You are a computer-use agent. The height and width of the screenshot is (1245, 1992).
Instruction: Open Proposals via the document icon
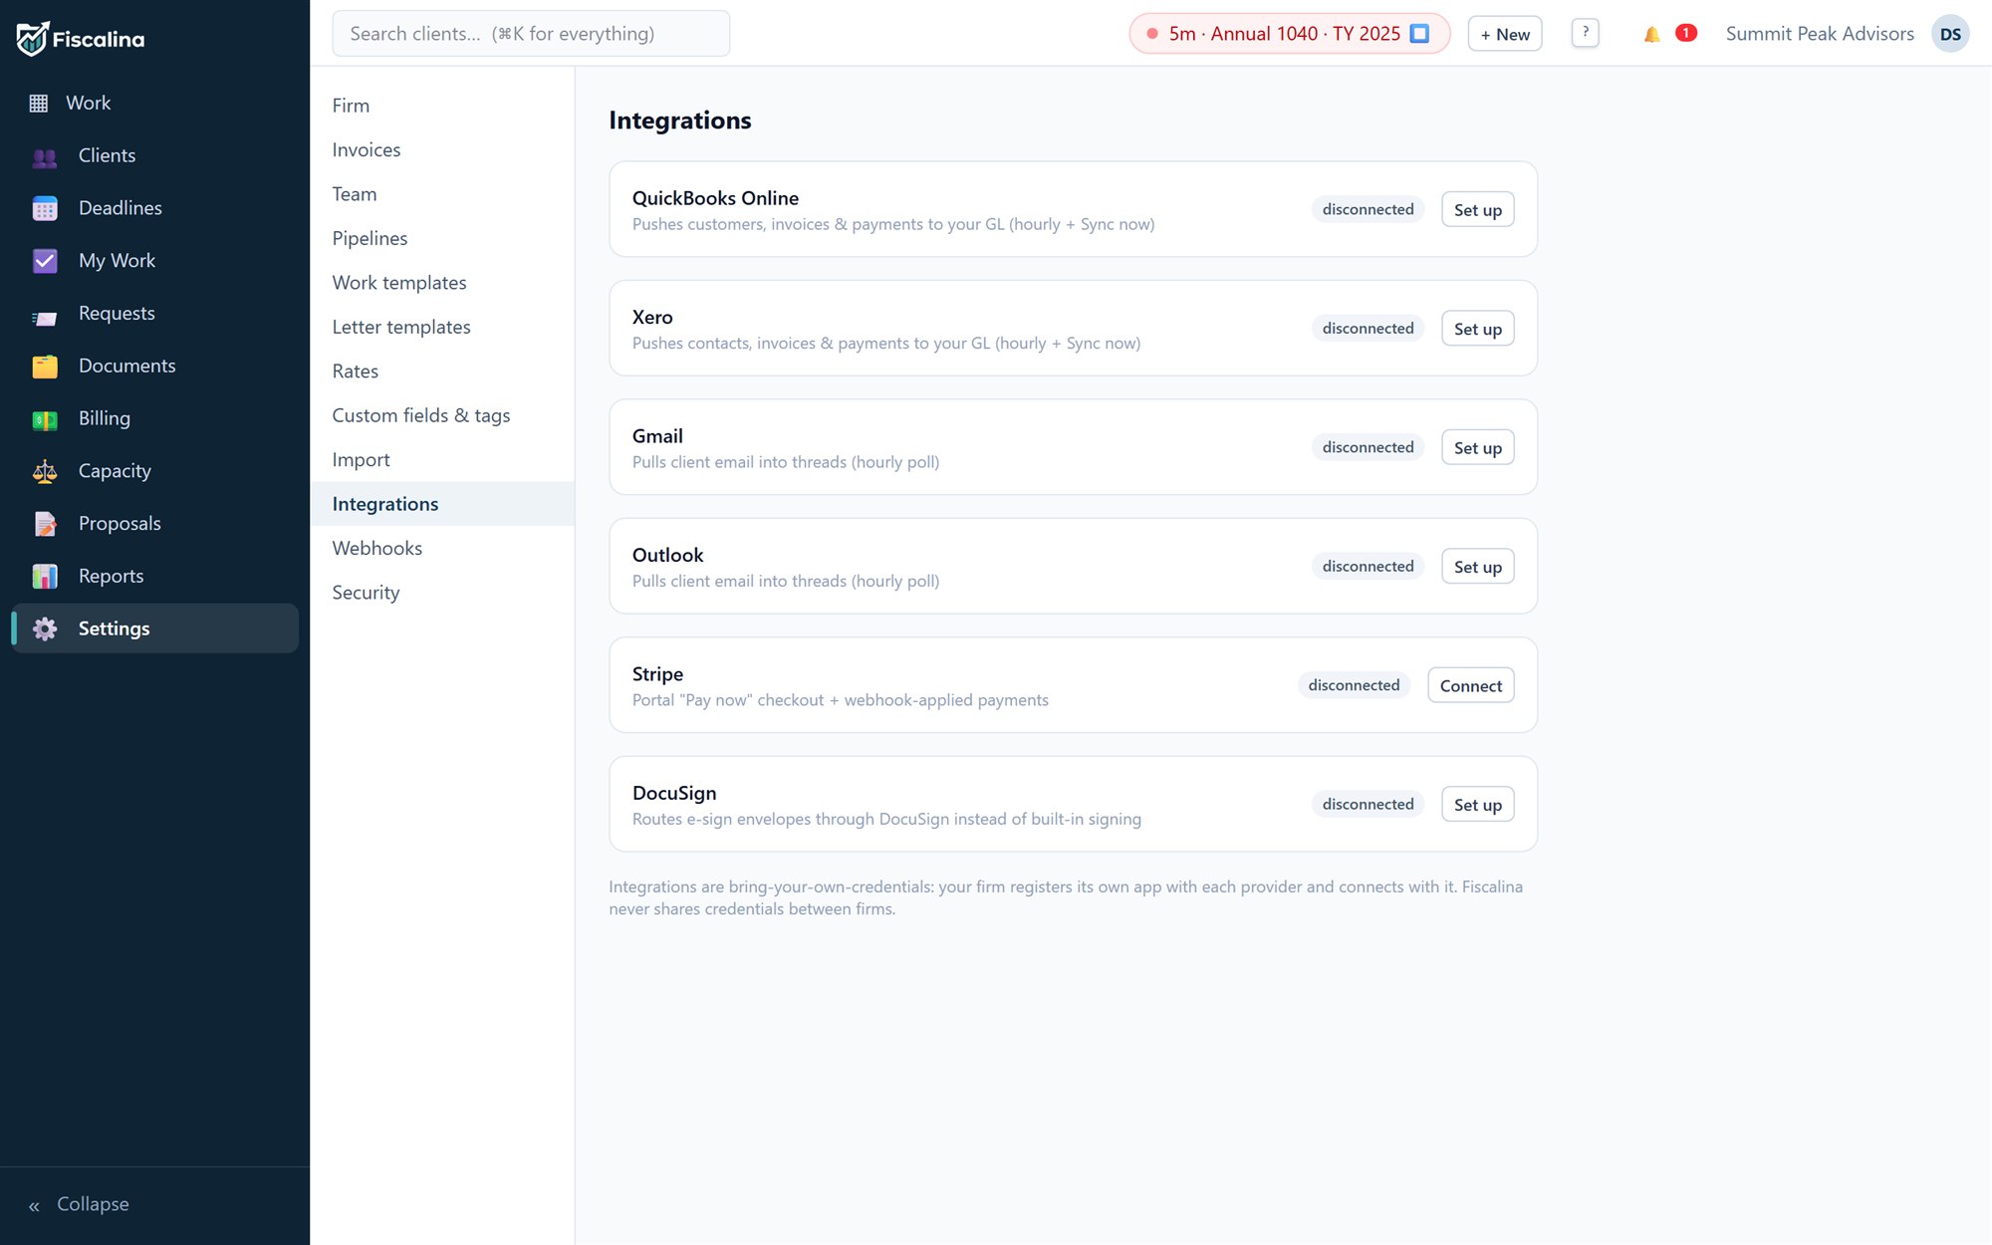point(45,524)
